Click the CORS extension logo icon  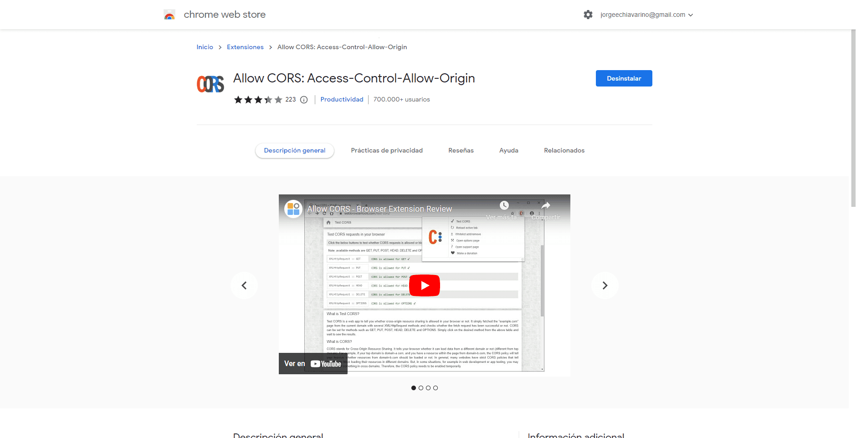(210, 84)
